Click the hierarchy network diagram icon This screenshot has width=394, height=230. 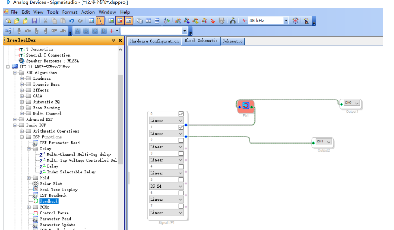coord(233,21)
